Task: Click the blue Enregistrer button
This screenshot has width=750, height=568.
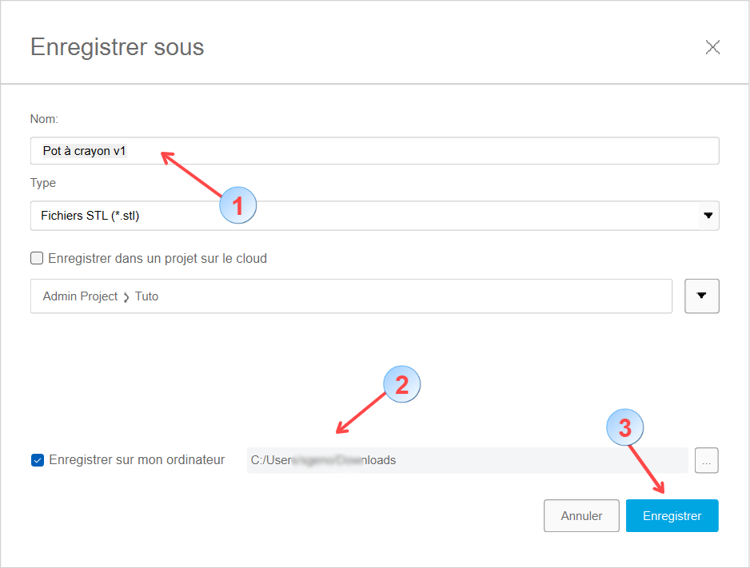Action: point(672,516)
